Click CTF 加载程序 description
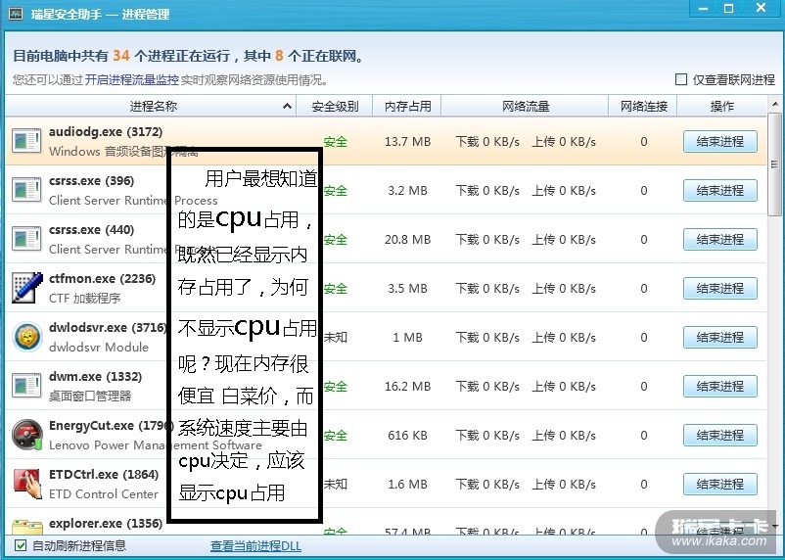The width and height of the screenshot is (785, 560). (84, 299)
